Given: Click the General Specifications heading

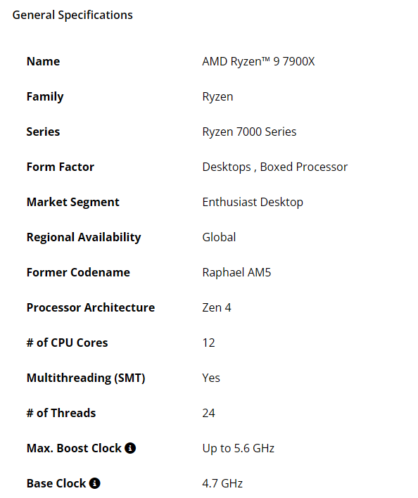Looking at the screenshot, I should 72,15.
